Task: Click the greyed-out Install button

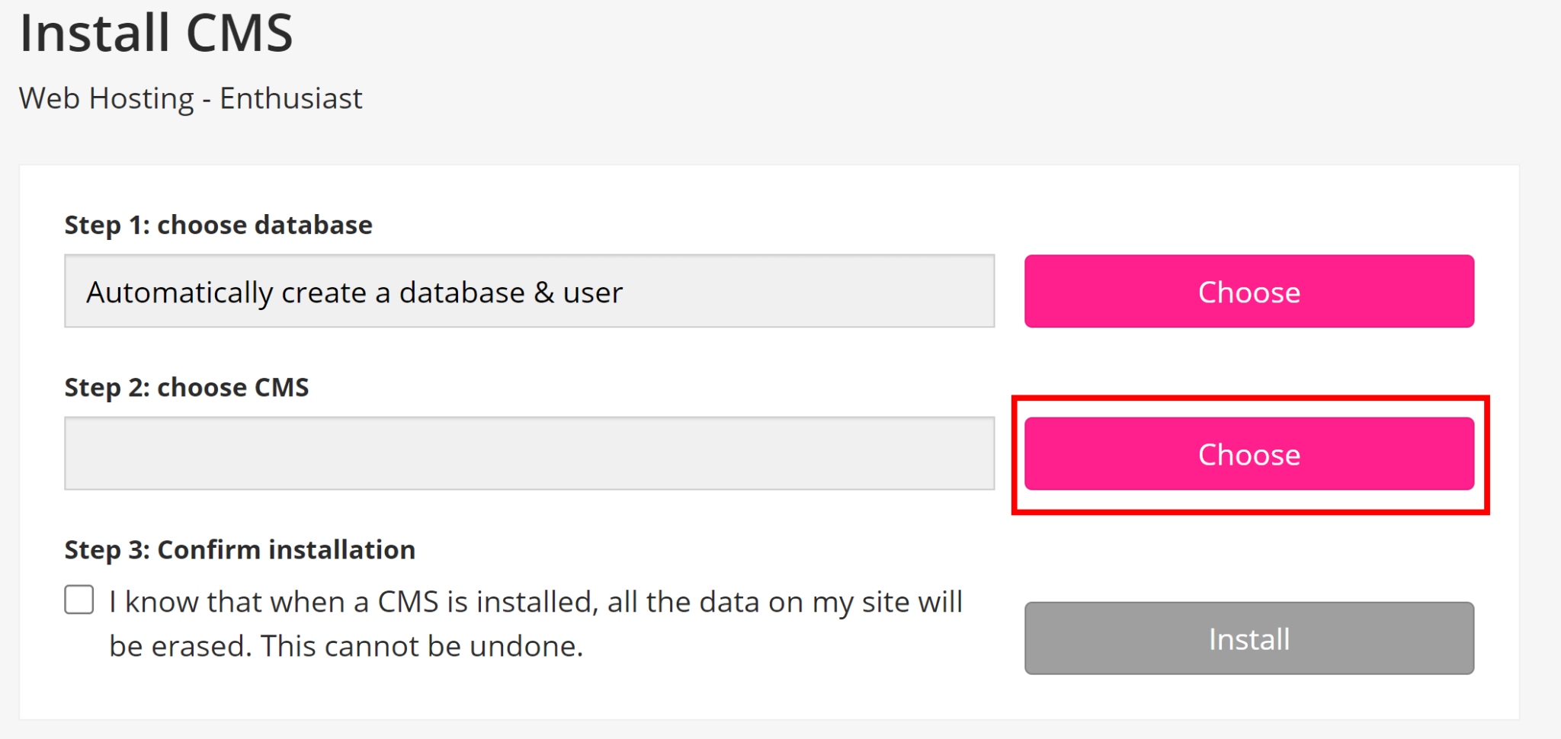Action: [1248, 638]
